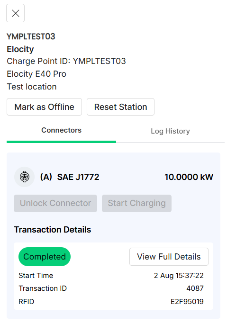Click Reset Station button
227x323 pixels.
point(121,107)
